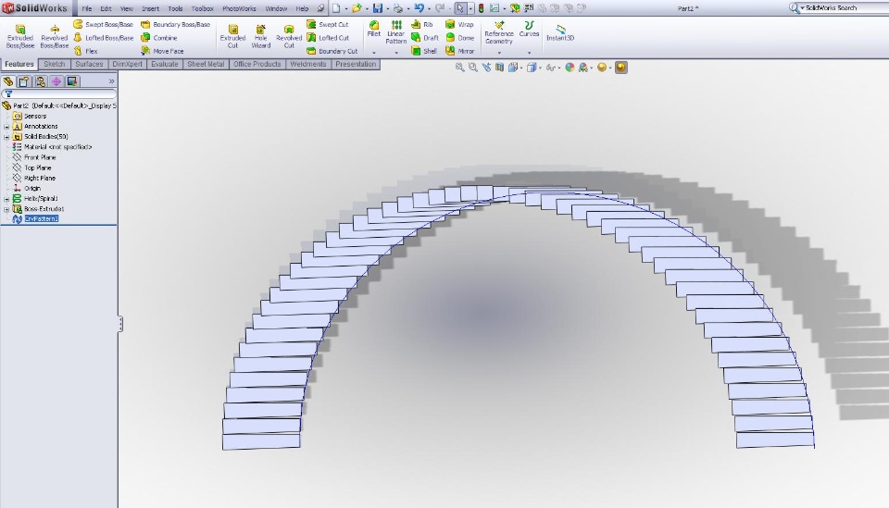Open the Combine feature
889x508 pixels.
[159, 37]
